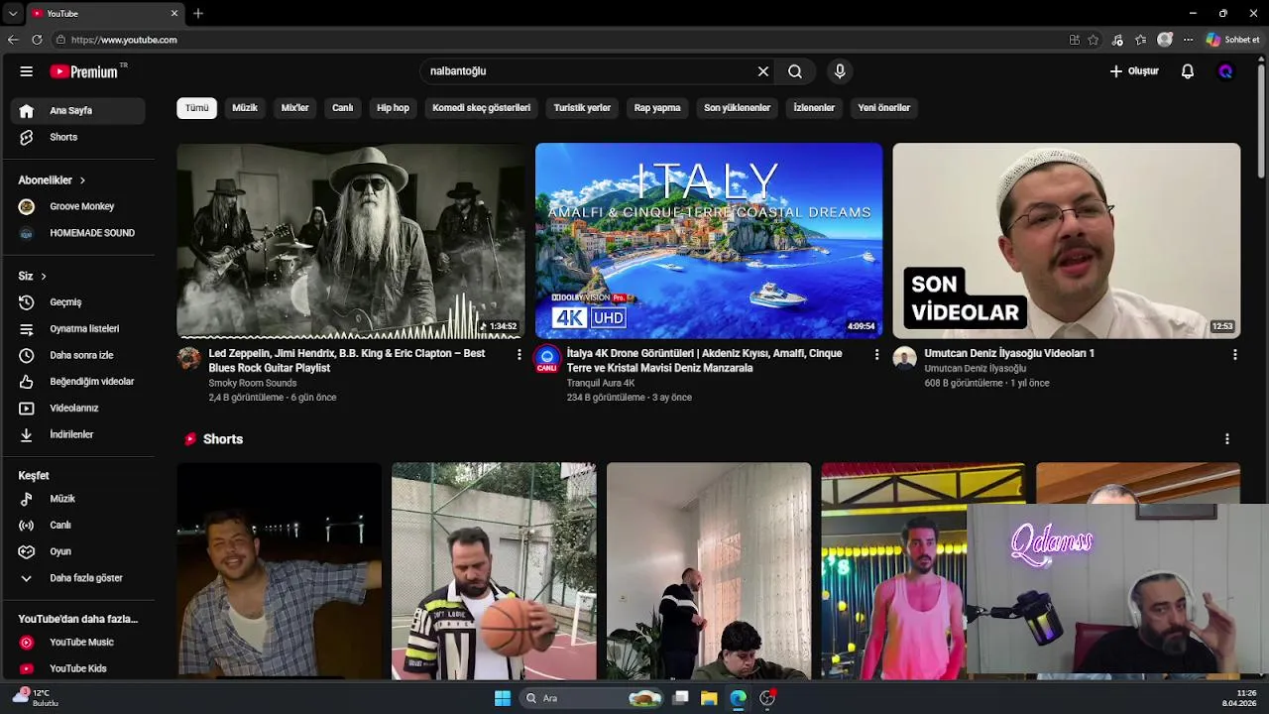This screenshot has width=1269, height=714.
Task: Select the Canlı filter chip
Action: point(343,108)
